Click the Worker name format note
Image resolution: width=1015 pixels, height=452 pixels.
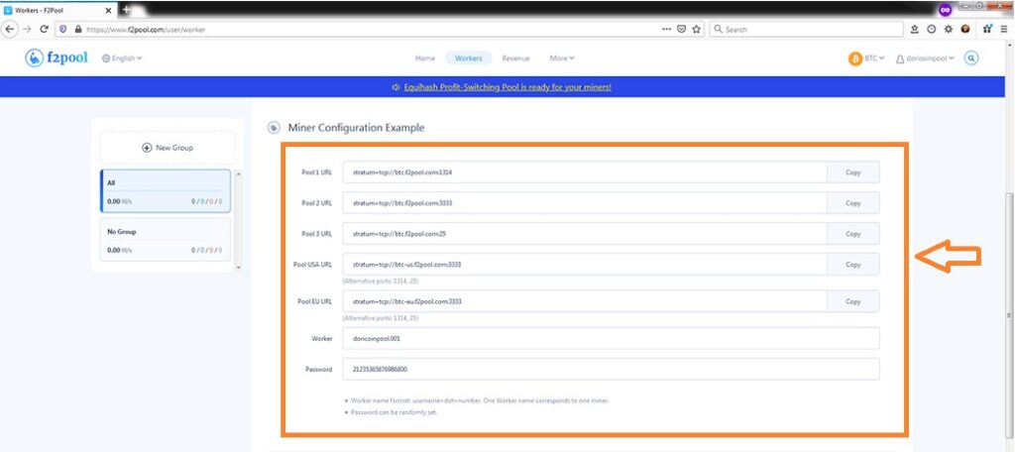click(x=480, y=400)
